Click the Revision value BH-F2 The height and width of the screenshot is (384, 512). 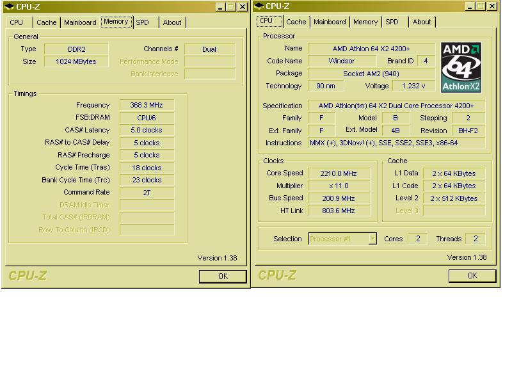[x=468, y=131]
